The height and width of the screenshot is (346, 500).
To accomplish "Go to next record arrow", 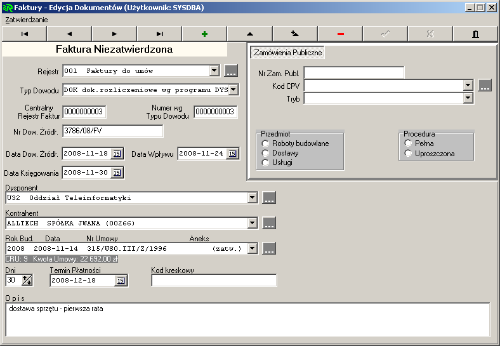I will coord(114,34).
